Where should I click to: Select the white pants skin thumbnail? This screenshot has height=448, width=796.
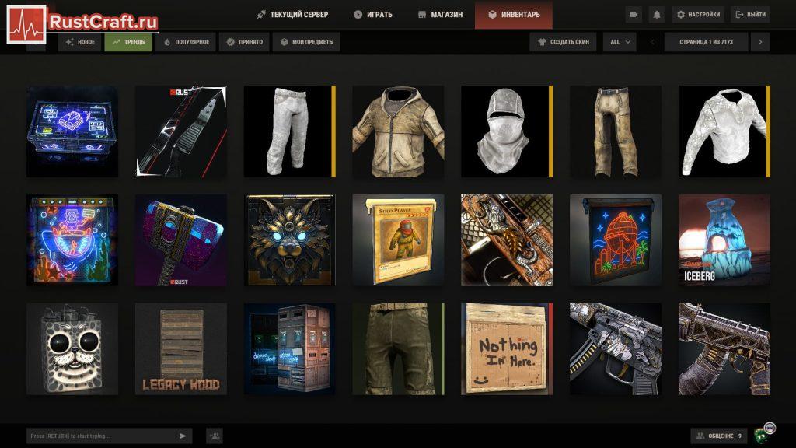pos(290,131)
